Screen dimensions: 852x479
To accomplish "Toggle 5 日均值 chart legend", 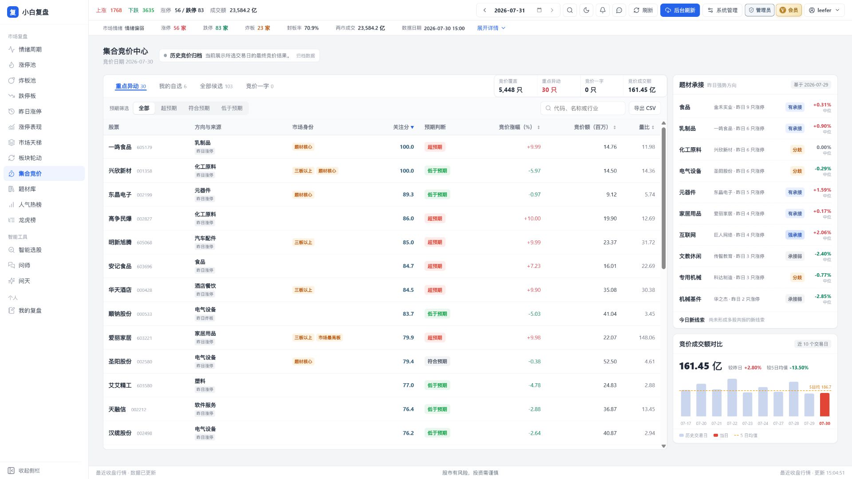I will pos(745,436).
